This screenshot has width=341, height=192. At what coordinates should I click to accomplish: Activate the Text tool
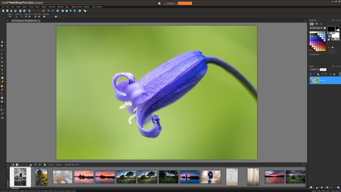point(2,94)
